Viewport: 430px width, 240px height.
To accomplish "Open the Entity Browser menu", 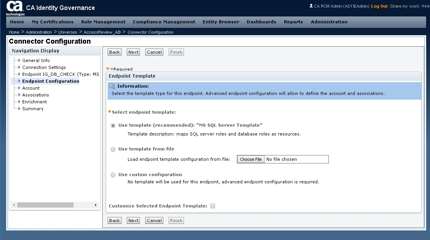I will 221,22.
